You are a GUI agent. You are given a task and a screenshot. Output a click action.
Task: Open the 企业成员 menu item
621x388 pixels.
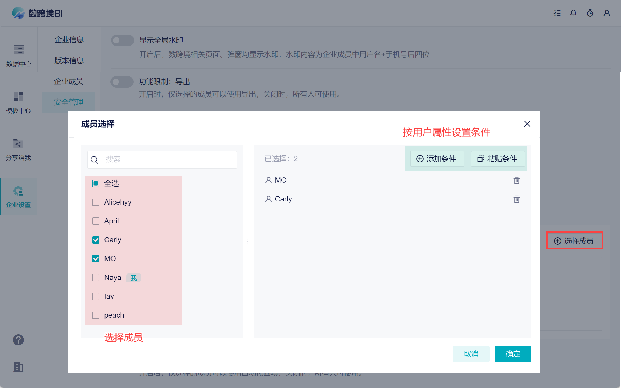(x=69, y=81)
